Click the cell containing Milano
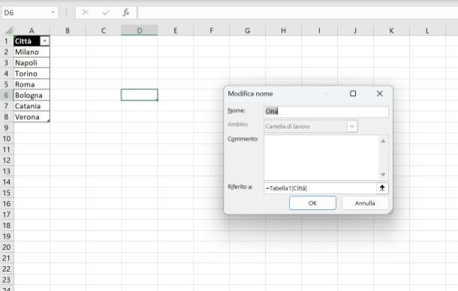This screenshot has width=458, height=291. [32, 52]
